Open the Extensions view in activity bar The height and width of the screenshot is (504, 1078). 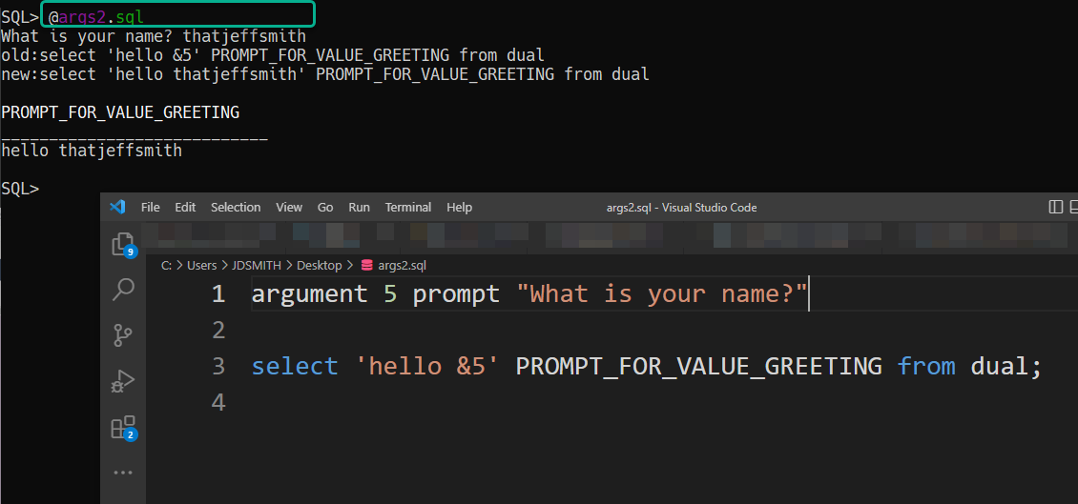[123, 428]
